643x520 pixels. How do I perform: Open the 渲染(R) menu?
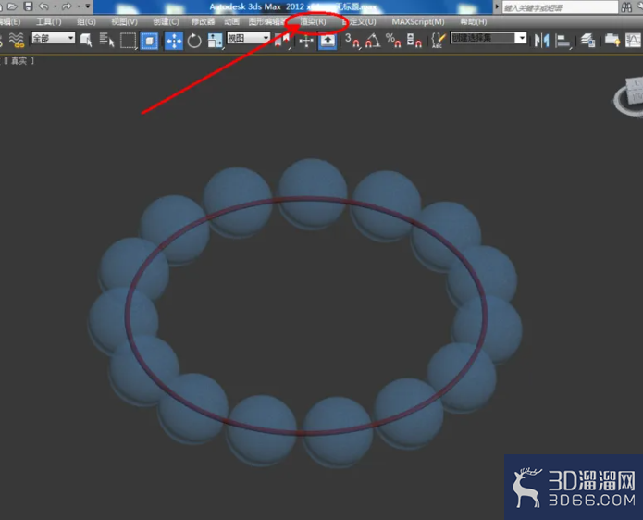click(x=314, y=21)
